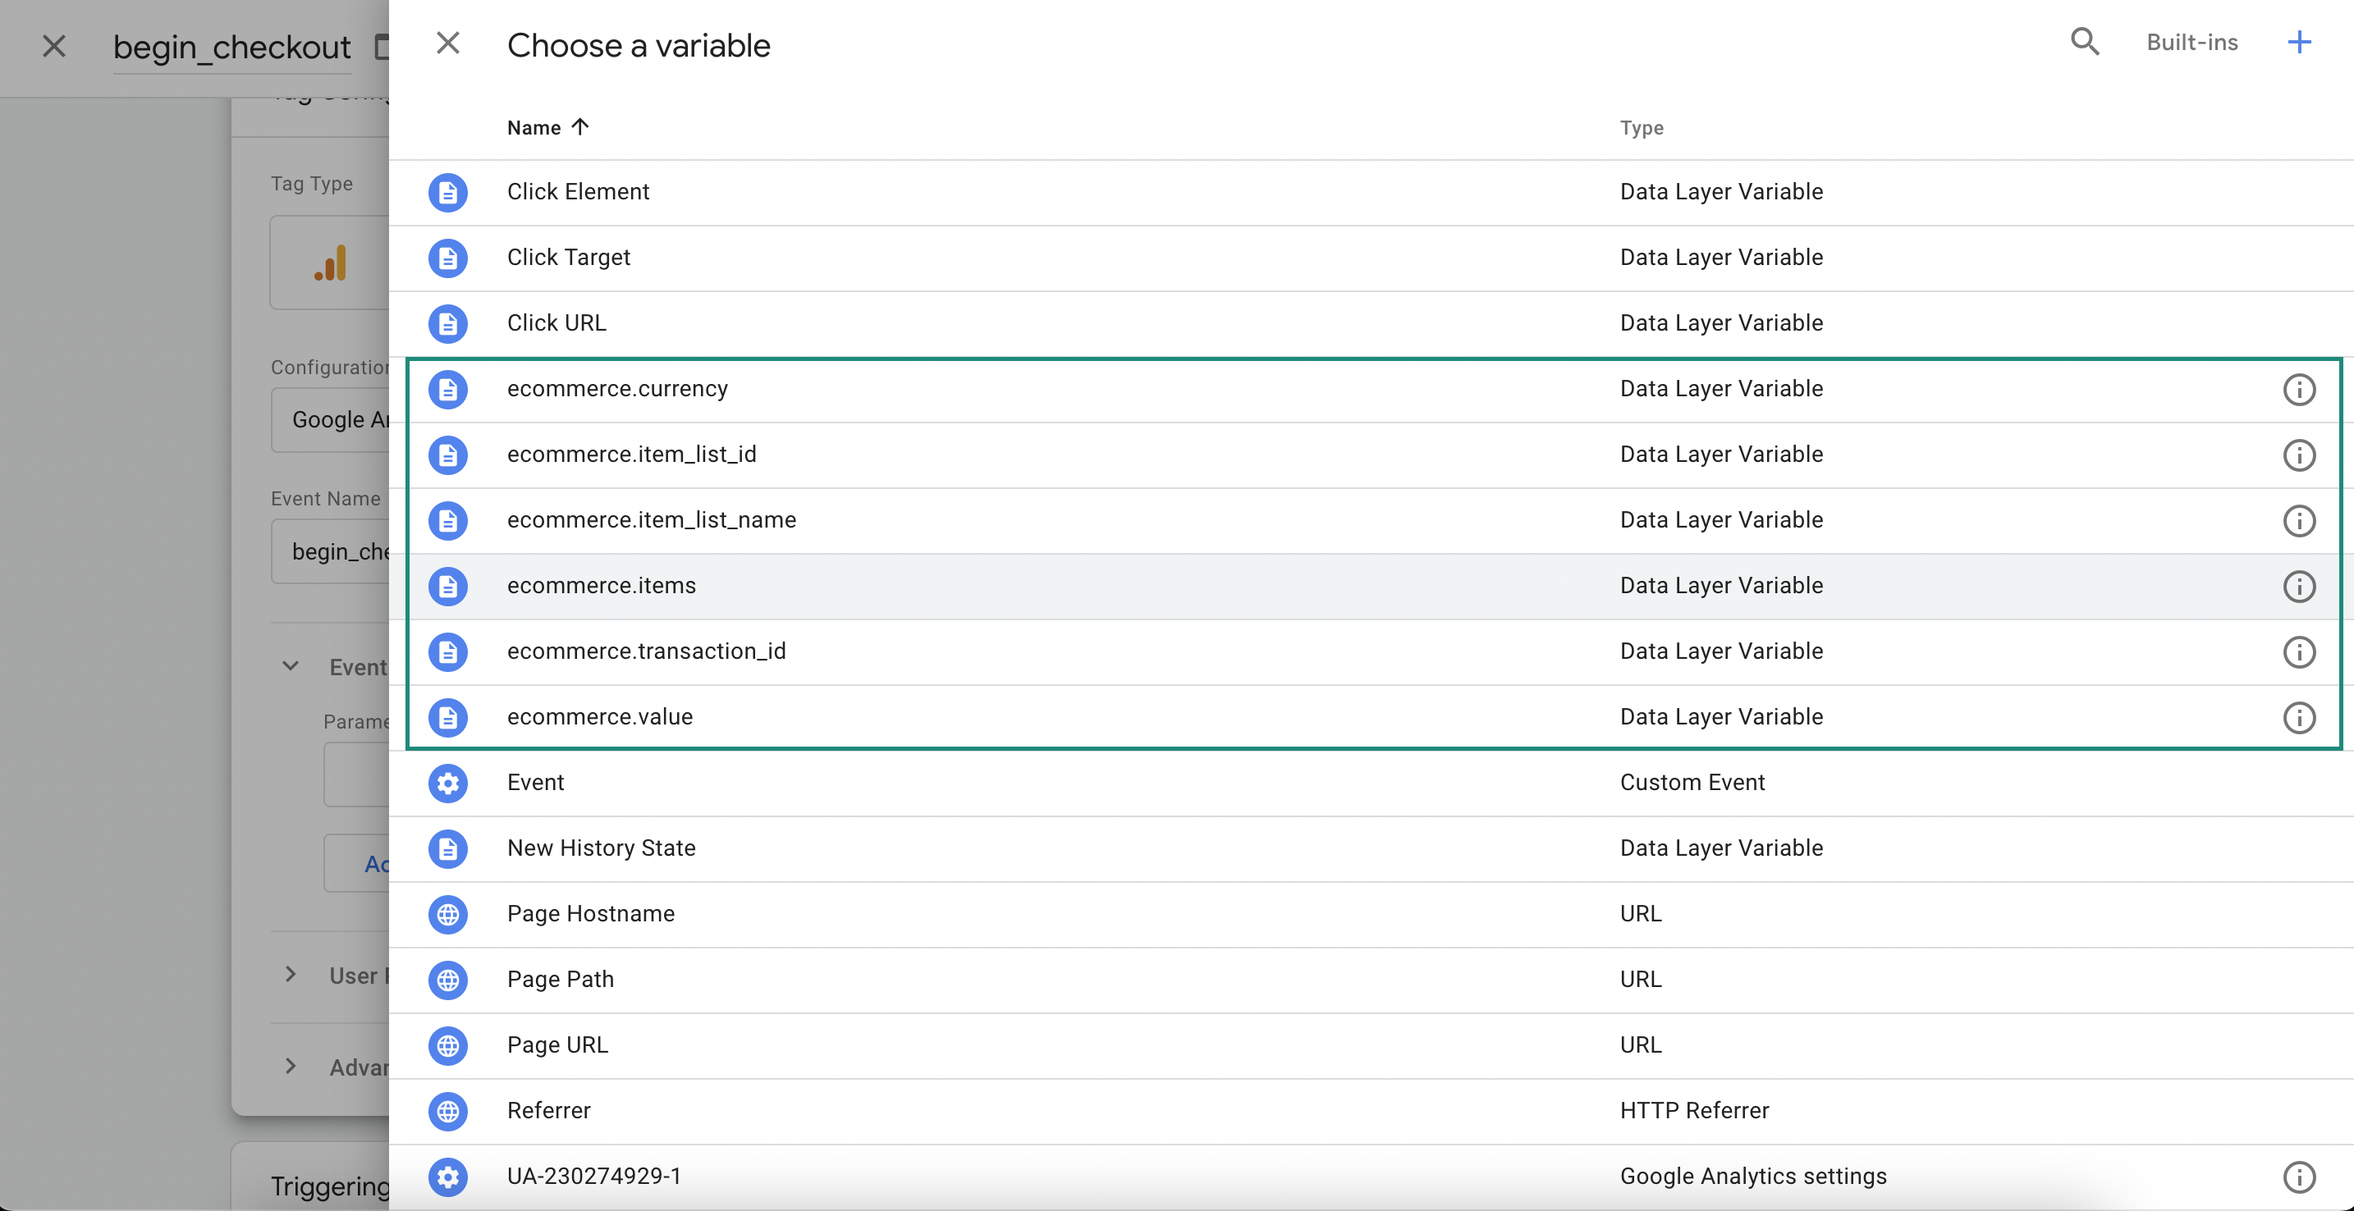
Task: Show info for UA-230274929-1 settings variable
Action: (x=2299, y=1177)
